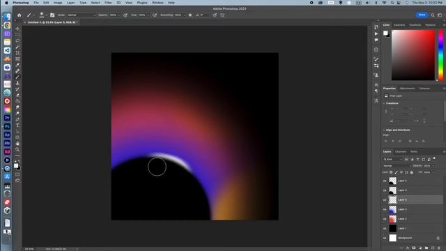Open layer Opacity dropdown
Screen dimensions: 446x251
point(433,166)
